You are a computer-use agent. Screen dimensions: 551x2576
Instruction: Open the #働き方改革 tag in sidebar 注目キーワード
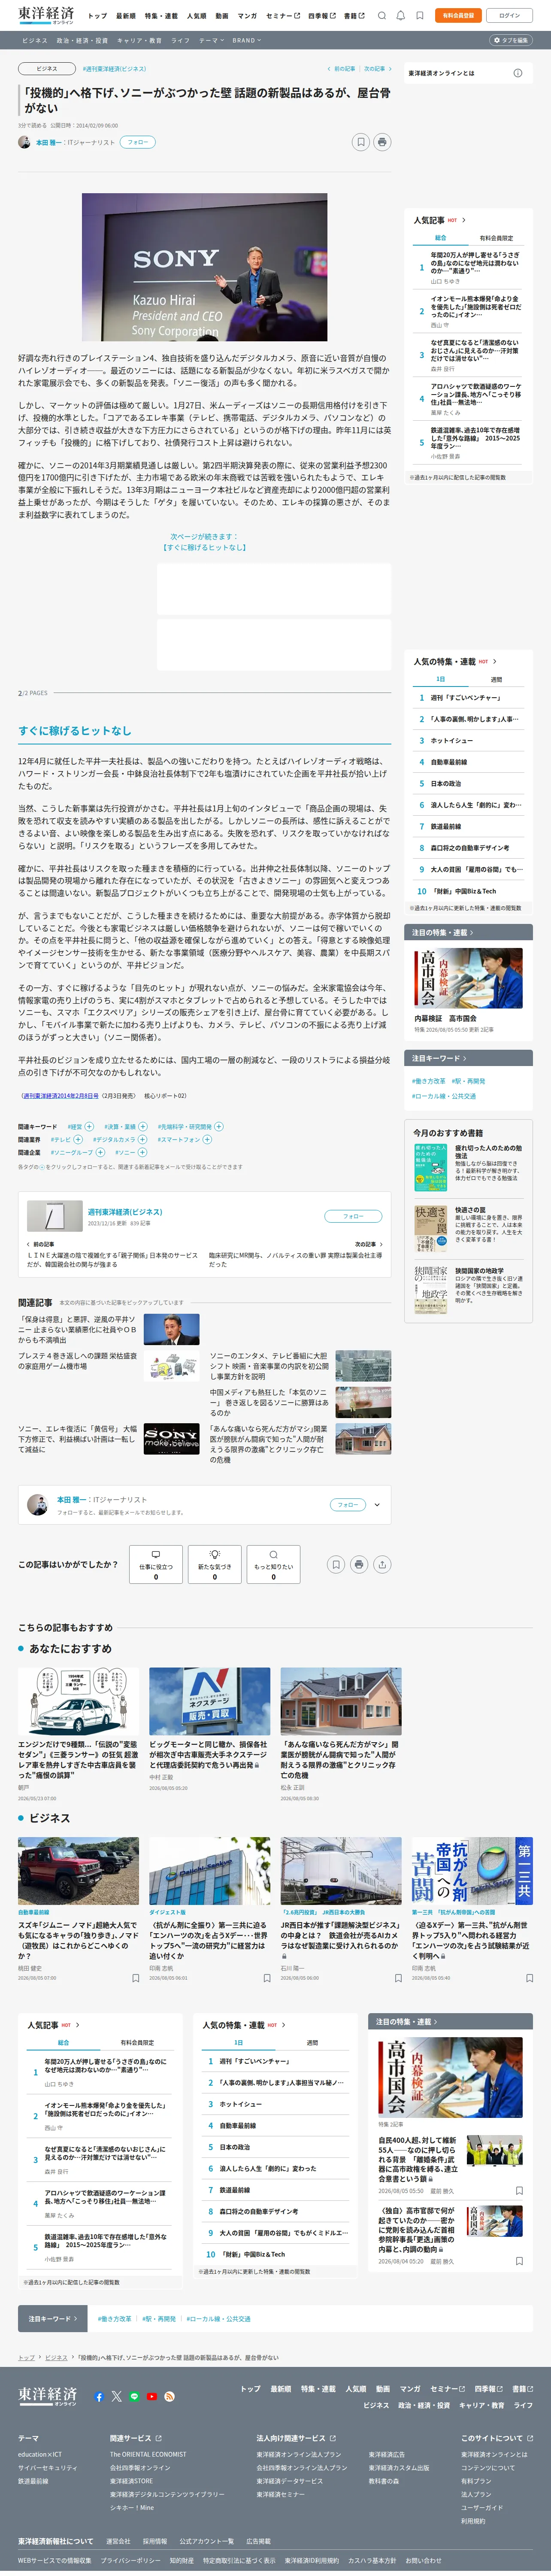tap(429, 1081)
